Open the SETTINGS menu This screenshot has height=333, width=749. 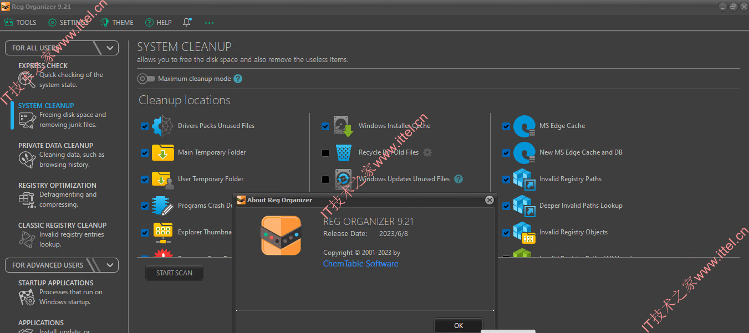[68, 23]
